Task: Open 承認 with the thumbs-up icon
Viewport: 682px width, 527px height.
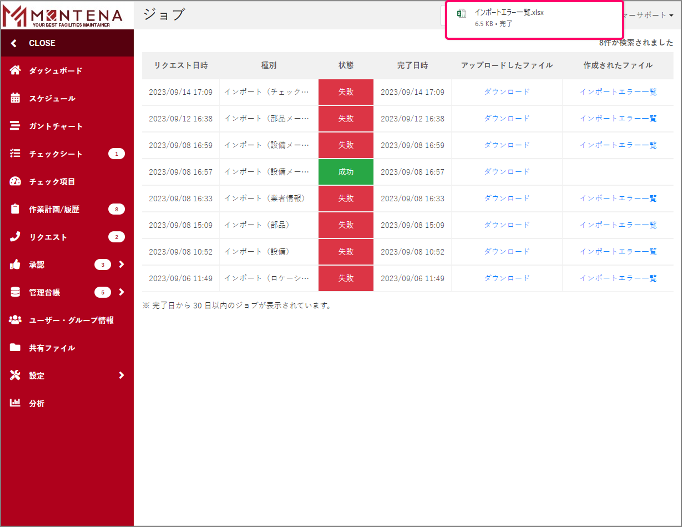Action: tap(15, 265)
